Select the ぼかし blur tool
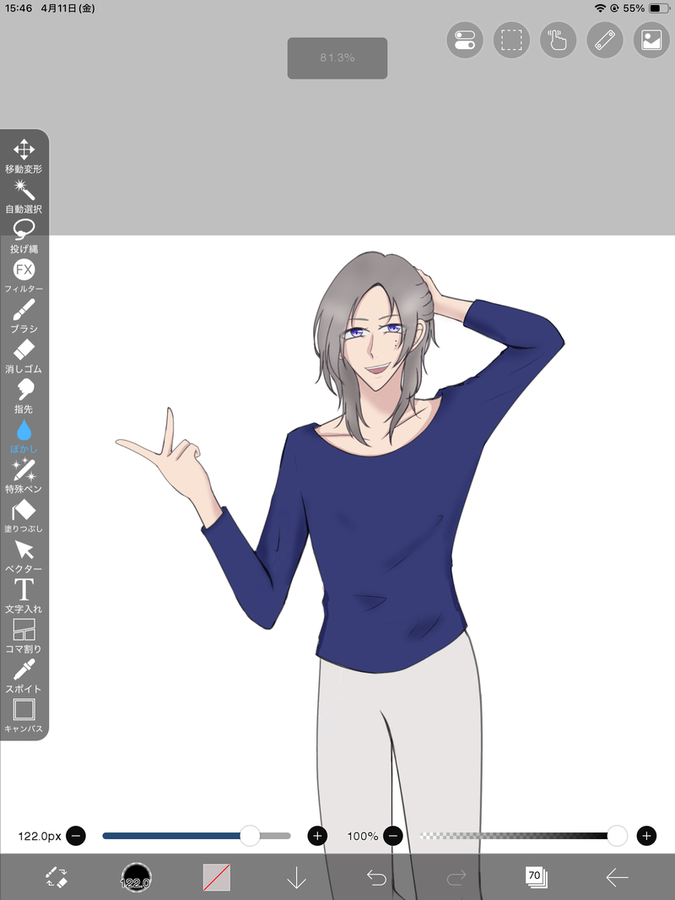Viewport: 675px width, 900px height. [x=24, y=436]
